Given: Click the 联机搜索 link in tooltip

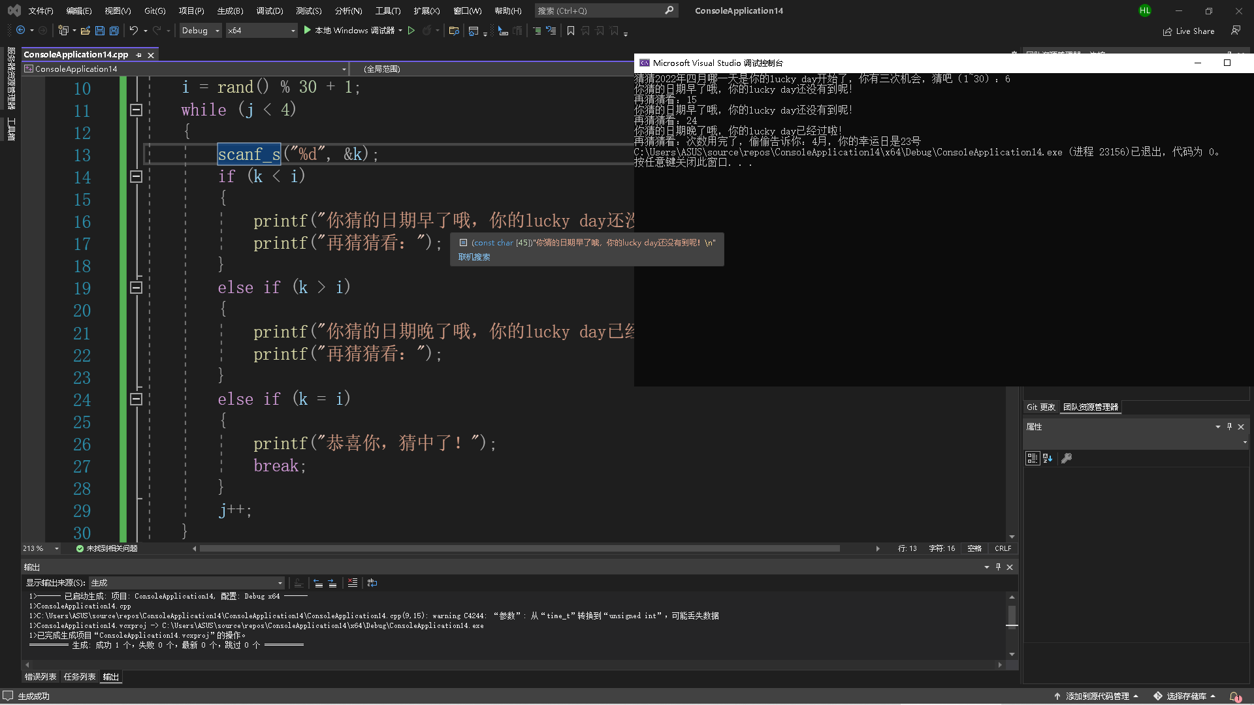Looking at the screenshot, I should pyautogui.click(x=474, y=257).
